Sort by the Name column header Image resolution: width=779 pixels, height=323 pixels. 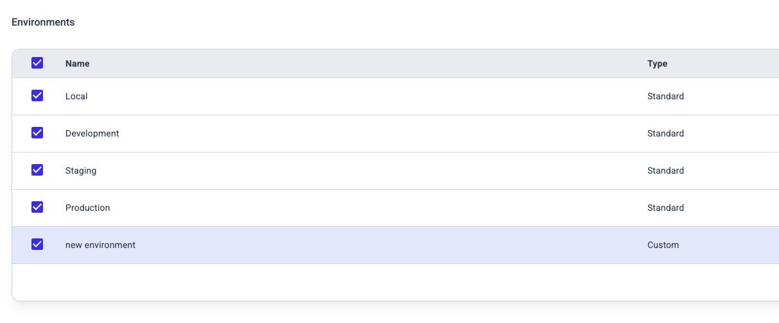click(78, 63)
